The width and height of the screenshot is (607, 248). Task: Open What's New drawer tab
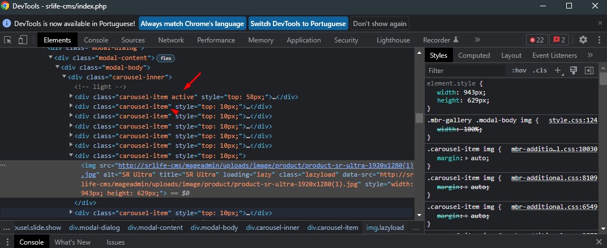pos(73,242)
